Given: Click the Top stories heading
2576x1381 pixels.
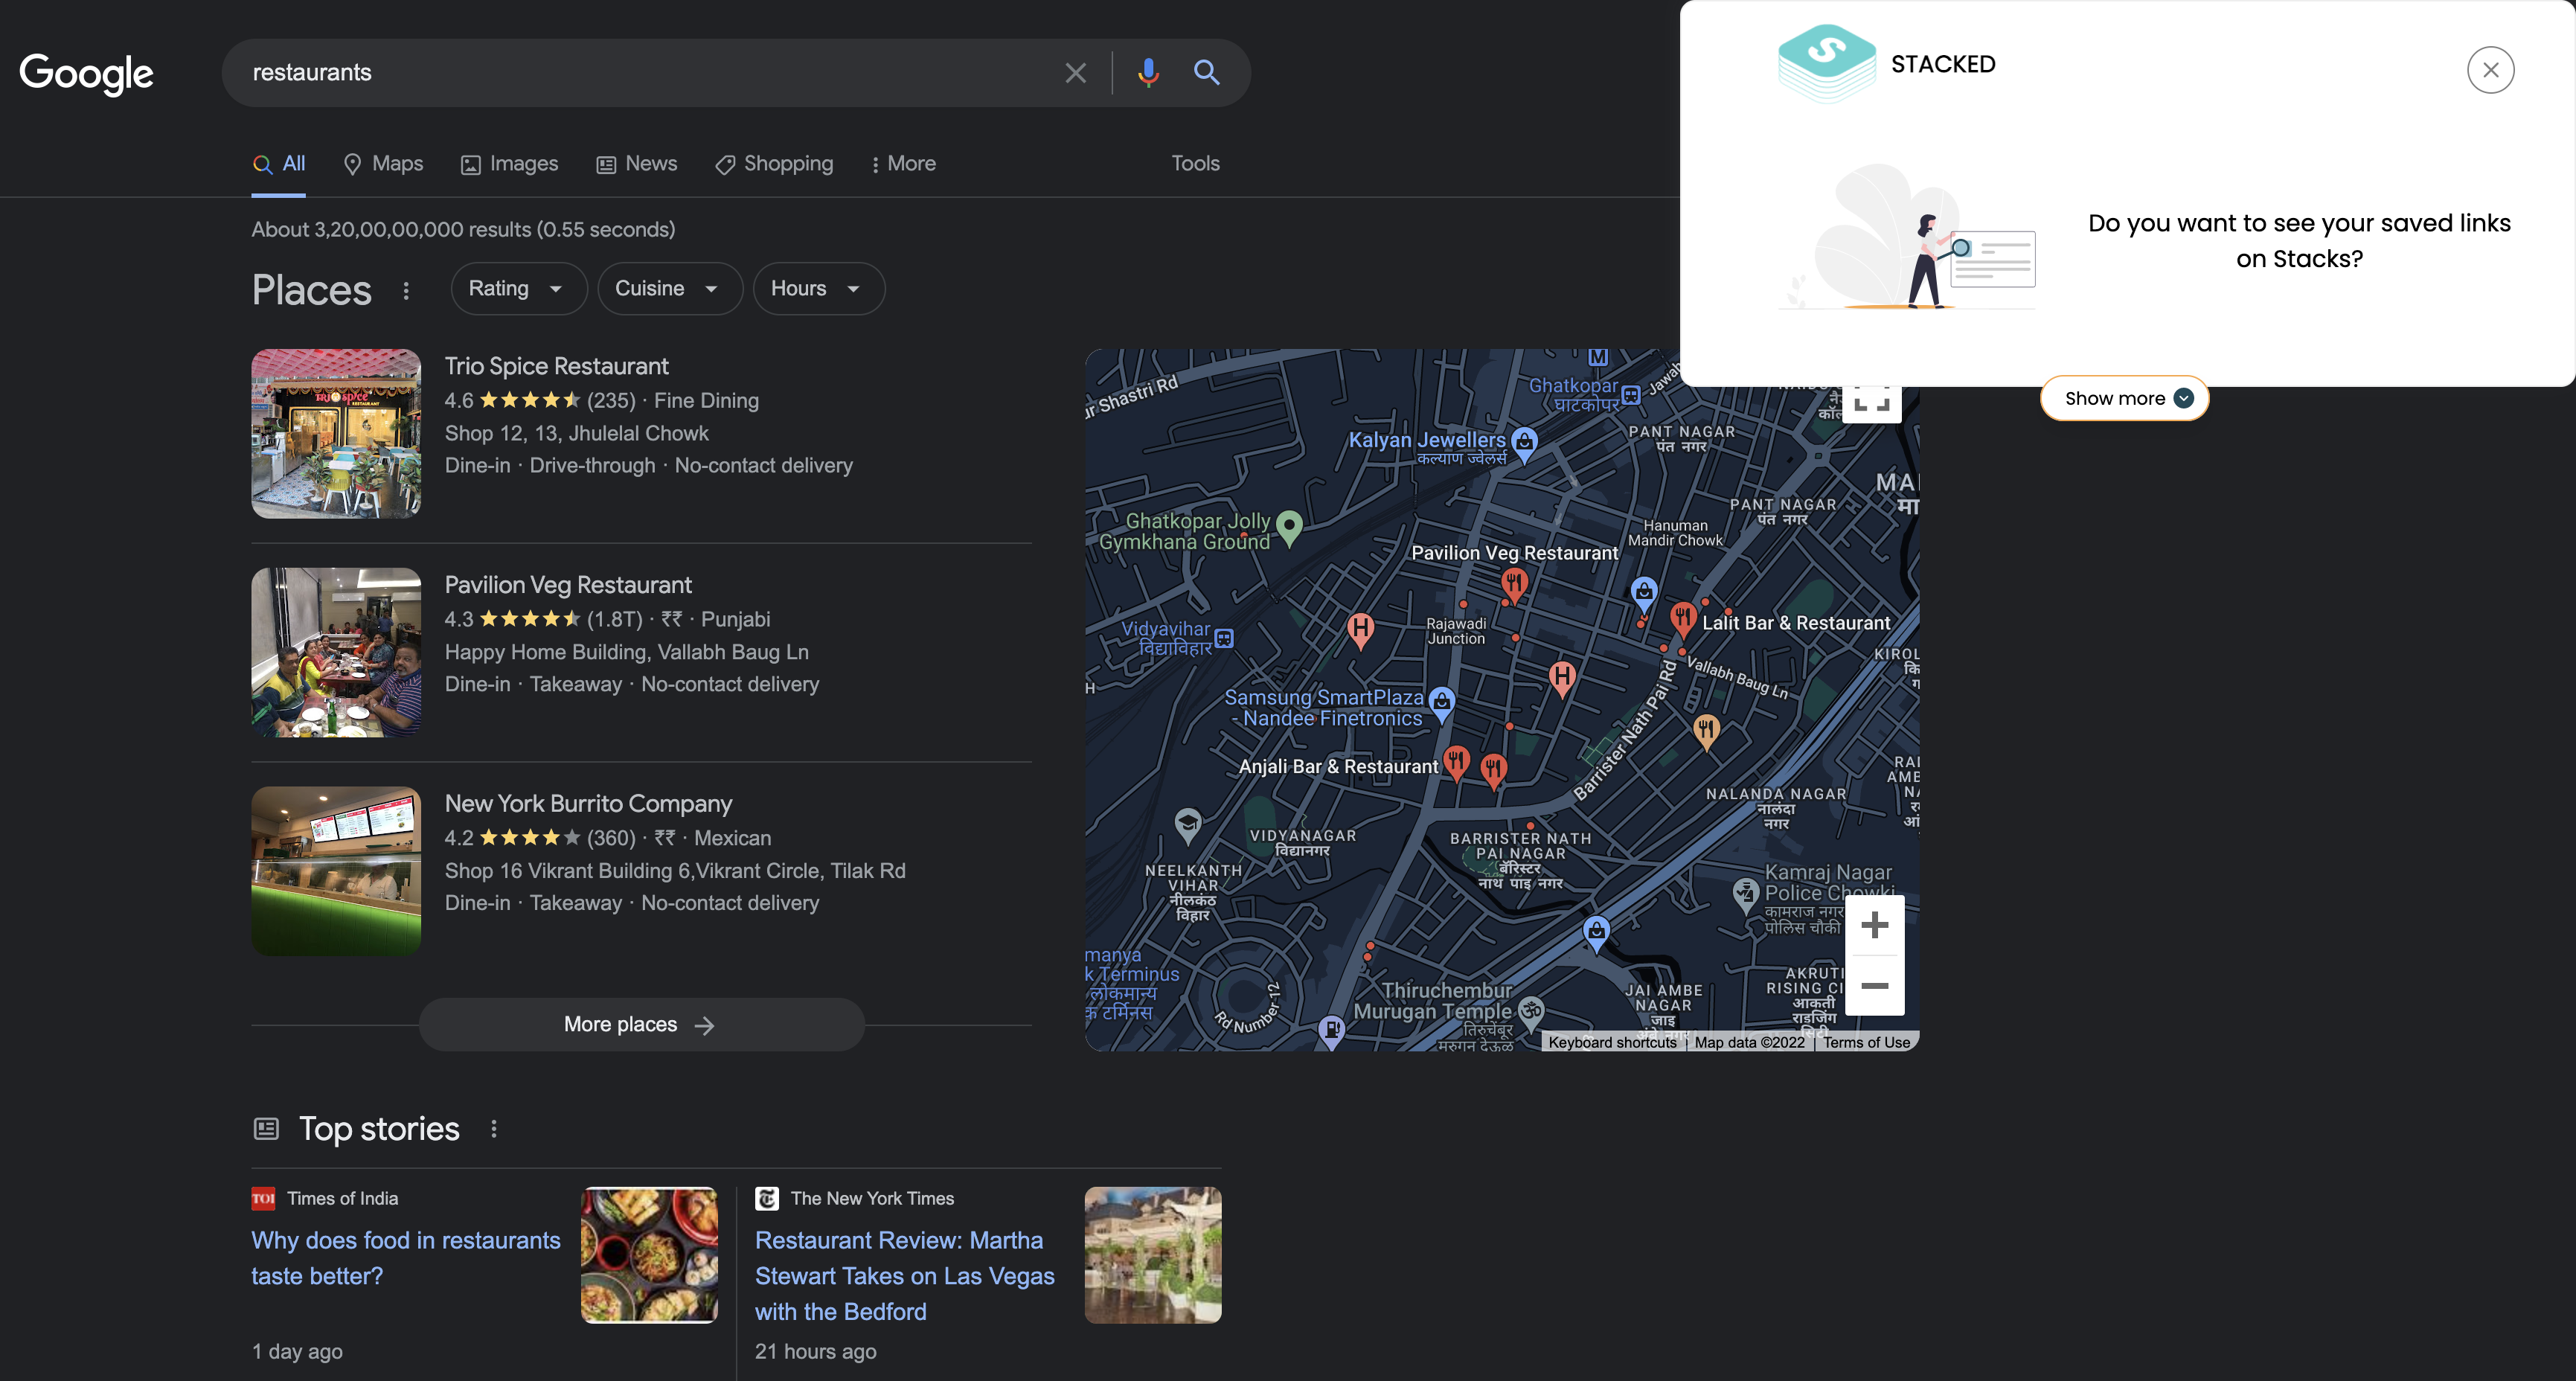Looking at the screenshot, I should coord(379,1129).
